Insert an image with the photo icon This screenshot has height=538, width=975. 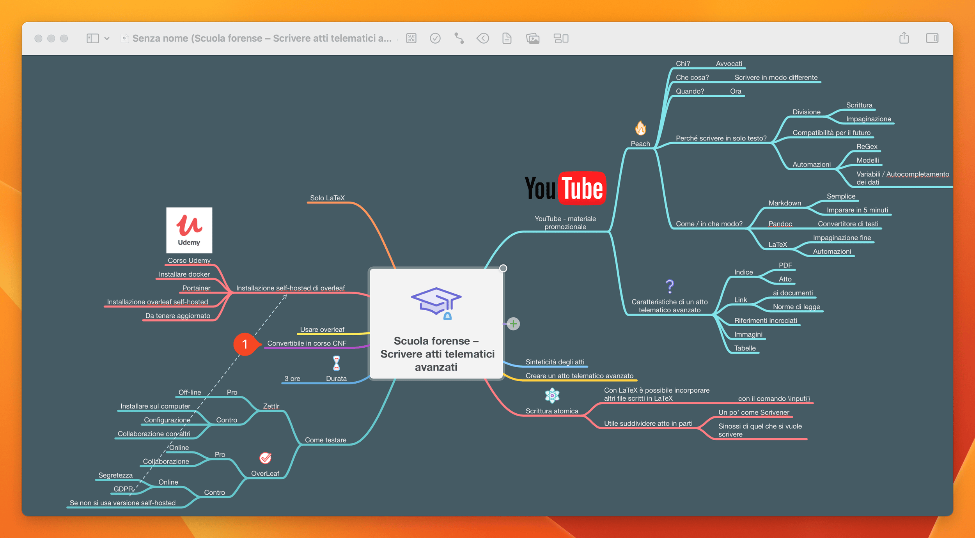click(x=533, y=38)
